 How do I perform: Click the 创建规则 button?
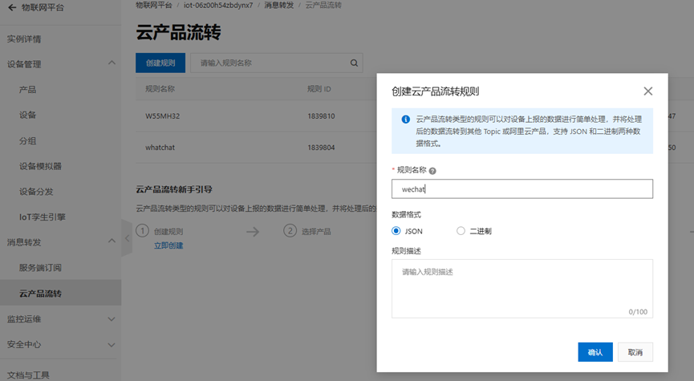160,63
